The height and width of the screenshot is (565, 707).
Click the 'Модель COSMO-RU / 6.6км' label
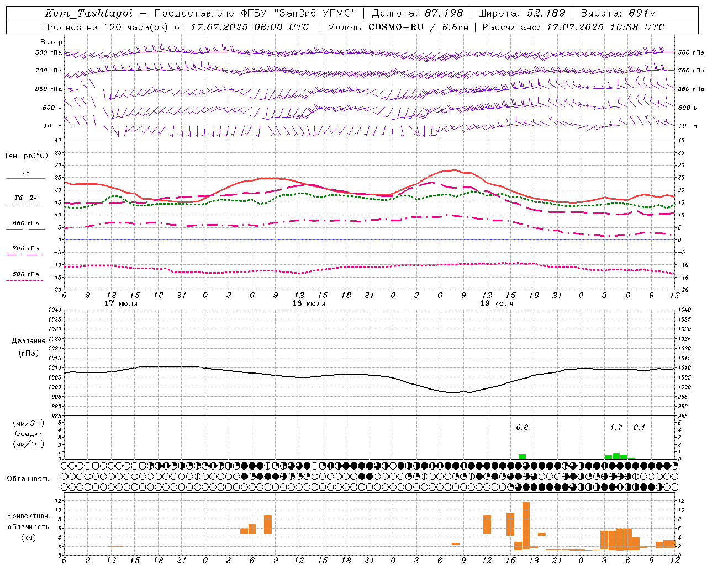pos(398,27)
